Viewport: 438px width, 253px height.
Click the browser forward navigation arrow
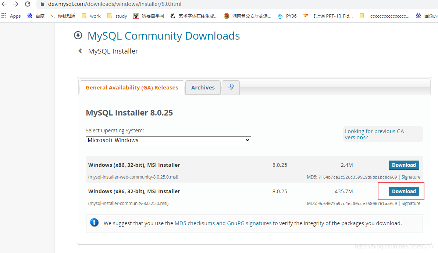(15, 4)
